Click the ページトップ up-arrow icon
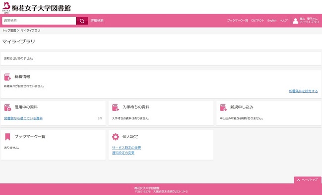The image size is (322, 195). [x=299, y=180]
